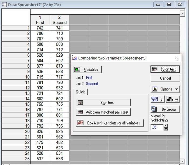Image resolution: width=189 pixels, height=165 pixels.
Task: Click the spreadsheet icon in window title bar
Action: coord(4,5)
